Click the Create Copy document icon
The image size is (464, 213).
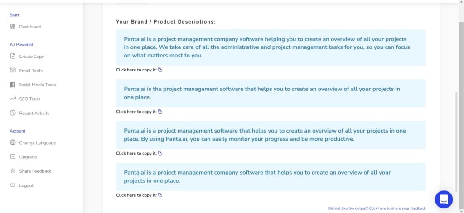(13, 56)
